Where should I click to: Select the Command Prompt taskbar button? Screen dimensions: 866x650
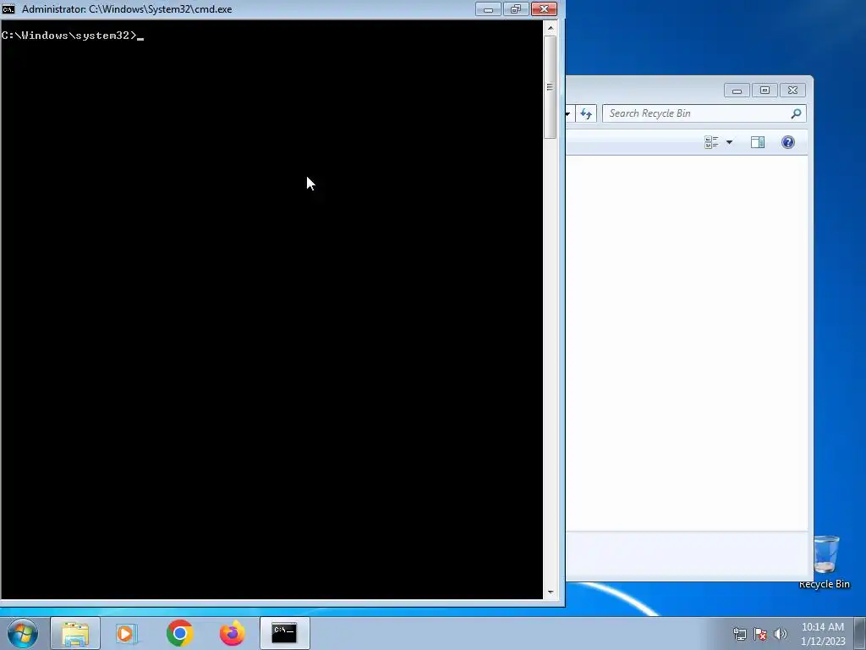click(284, 633)
